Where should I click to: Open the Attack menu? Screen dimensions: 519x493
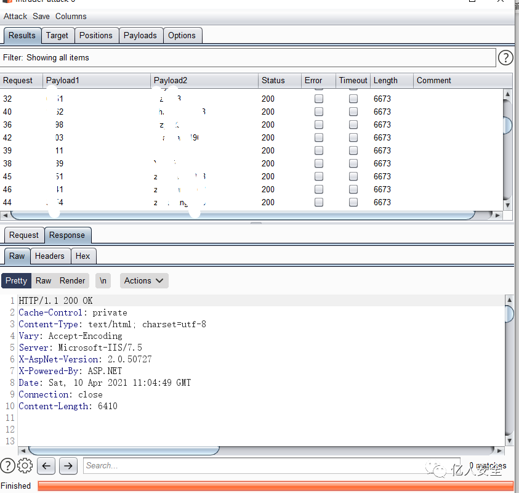tap(15, 16)
